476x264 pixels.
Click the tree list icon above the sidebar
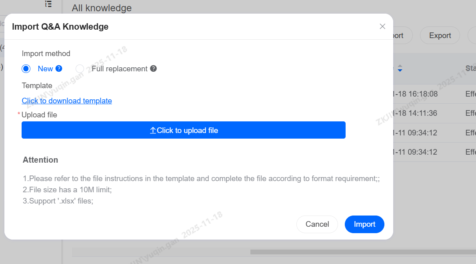[x=48, y=4]
